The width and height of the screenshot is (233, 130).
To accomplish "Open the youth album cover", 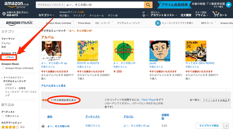I will click(160, 51).
